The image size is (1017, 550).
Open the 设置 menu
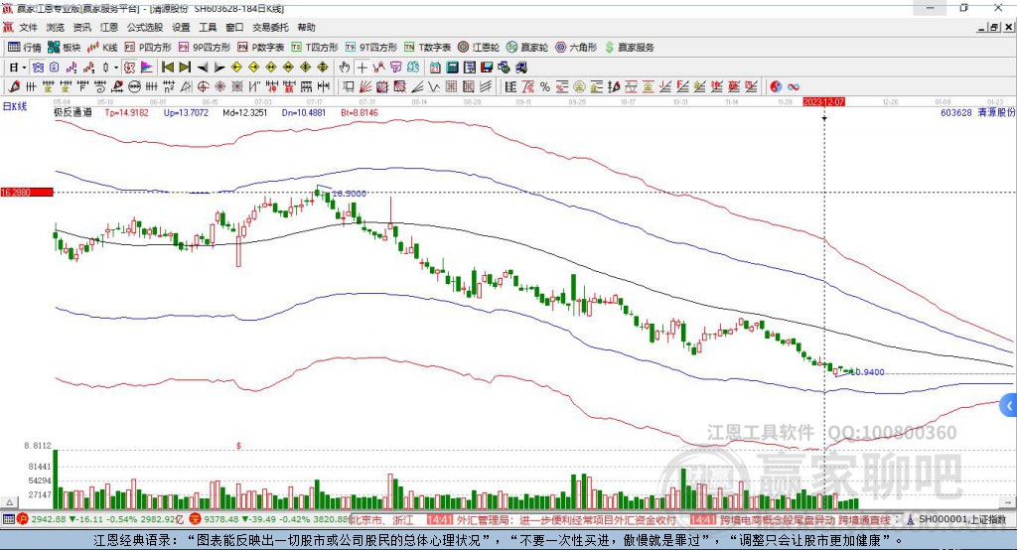point(181,27)
